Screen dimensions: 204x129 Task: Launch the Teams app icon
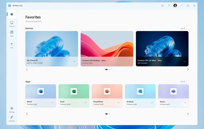pos(173,91)
